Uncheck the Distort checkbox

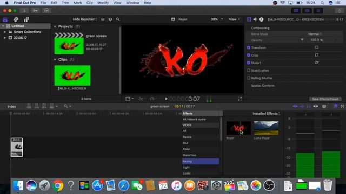pos(249,63)
